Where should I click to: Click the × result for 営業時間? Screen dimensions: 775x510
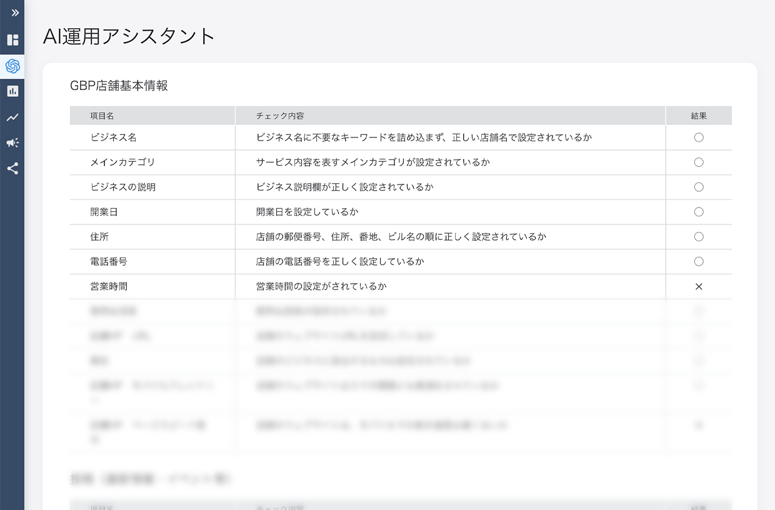pyautogui.click(x=699, y=287)
